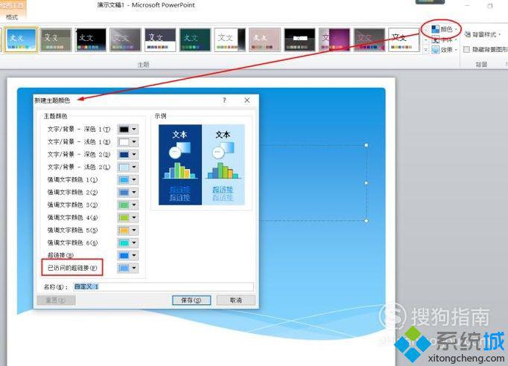
Task: Click 保存 button to save theme colors
Action: pos(191,300)
